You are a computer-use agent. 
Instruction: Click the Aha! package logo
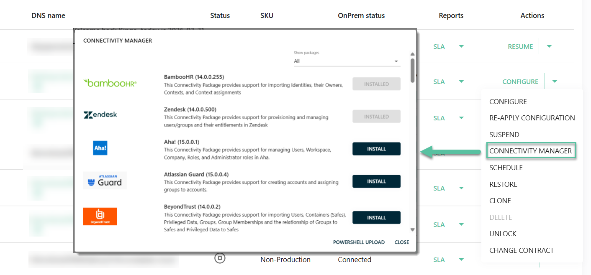100,148
